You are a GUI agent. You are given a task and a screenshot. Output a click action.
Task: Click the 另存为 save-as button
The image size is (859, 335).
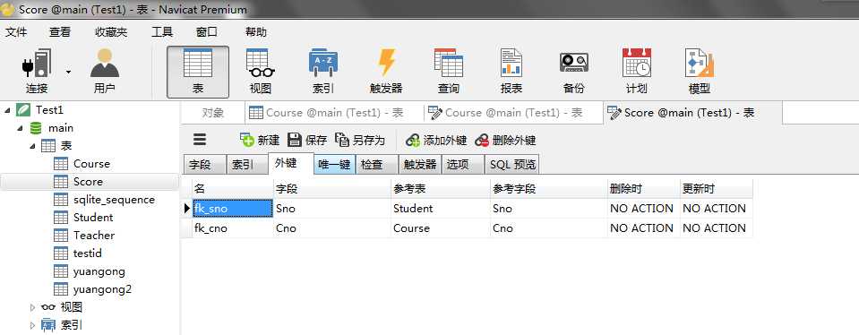[360, 140]
